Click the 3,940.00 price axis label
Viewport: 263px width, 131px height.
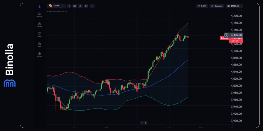click(237, 107)
